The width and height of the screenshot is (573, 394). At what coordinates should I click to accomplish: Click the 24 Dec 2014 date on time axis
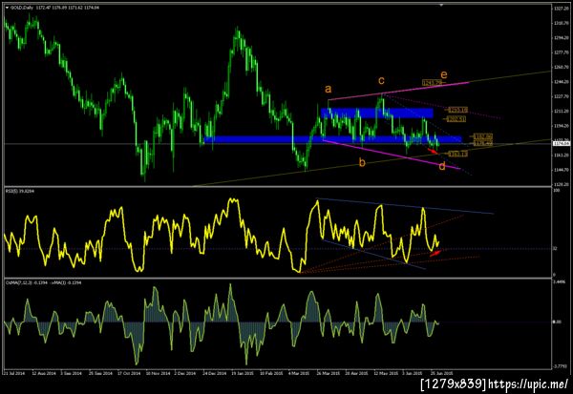coord(215,374)
